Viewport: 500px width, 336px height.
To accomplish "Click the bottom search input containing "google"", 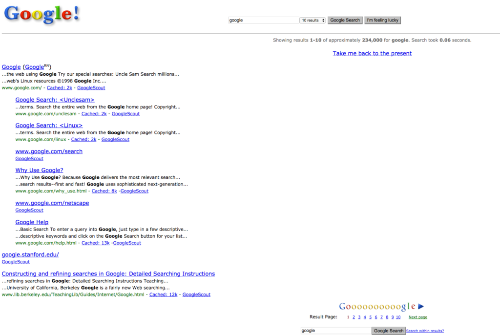I will 336,330.
